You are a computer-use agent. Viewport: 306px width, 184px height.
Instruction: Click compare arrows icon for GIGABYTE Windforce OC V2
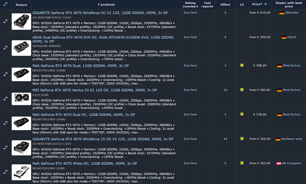coord(6,23)
